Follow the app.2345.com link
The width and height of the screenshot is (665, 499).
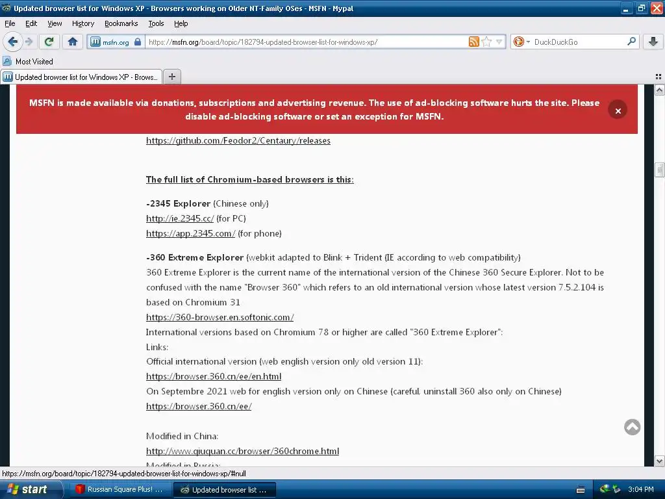coord(190,233)
